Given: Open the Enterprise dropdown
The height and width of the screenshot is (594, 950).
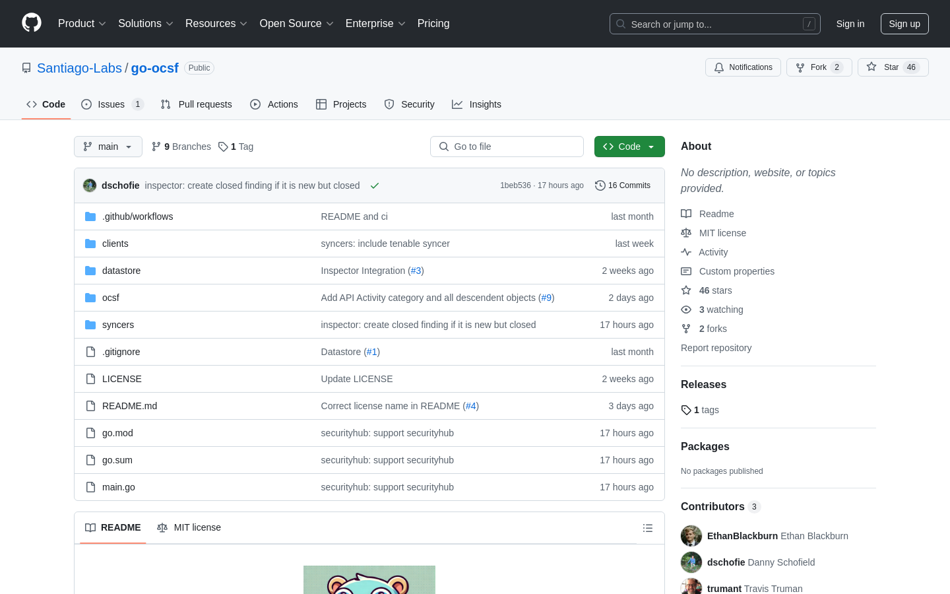Looking at the screenshot, I should (x=375, y=24).
